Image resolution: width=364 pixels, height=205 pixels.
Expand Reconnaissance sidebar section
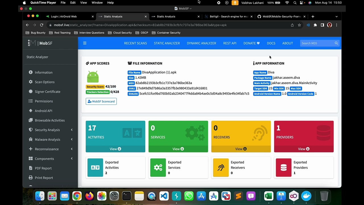50,149
